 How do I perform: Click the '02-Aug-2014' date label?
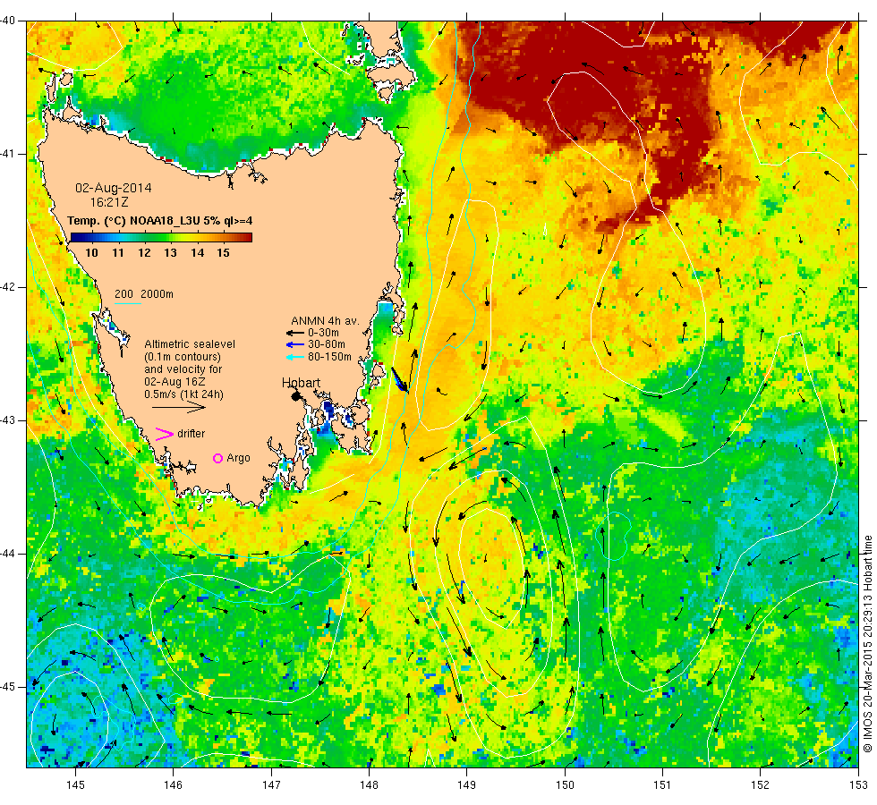114,189
